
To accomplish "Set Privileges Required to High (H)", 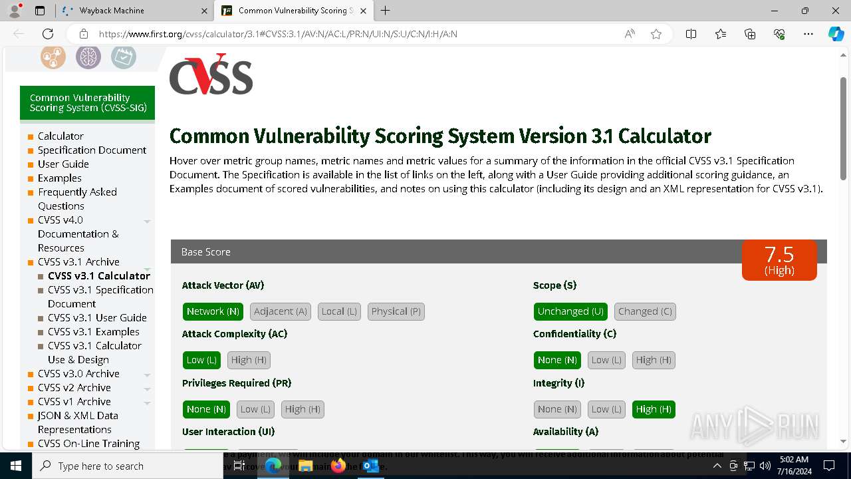I will pos(303,409).
